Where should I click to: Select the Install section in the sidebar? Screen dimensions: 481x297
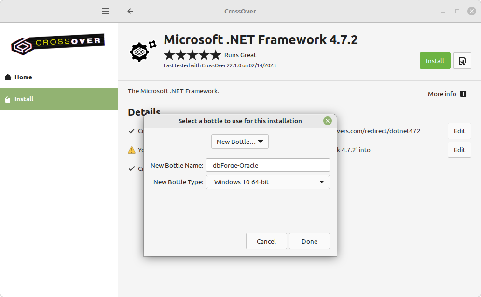point(59,99)
